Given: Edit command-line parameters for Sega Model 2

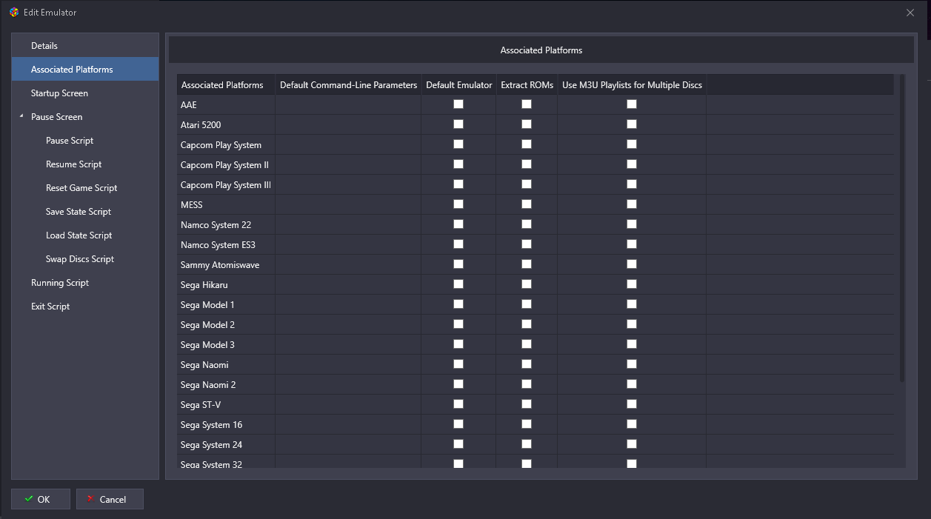Looking at the screenshot, I should click(x=348, y=325).
